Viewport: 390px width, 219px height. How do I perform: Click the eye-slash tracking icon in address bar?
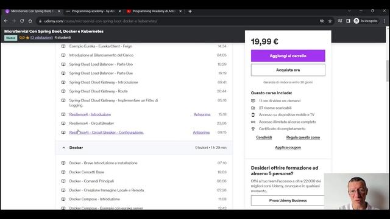322,21
